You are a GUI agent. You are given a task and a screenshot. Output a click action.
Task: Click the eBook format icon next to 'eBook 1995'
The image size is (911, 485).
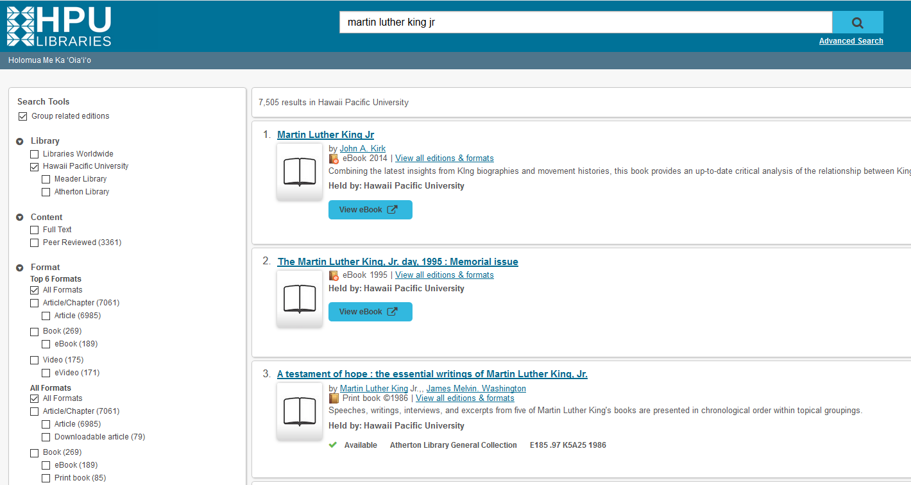tap(334, 275)
